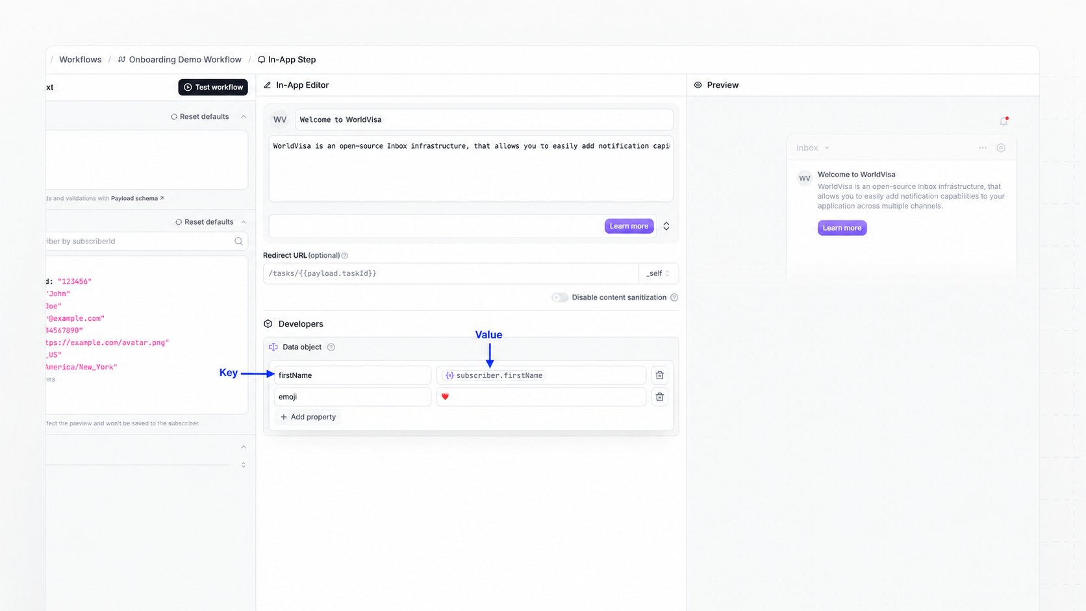The width and height of the screenshot is (1086, 611).
Task: Click the firstName key field
Action: point(353,375)
